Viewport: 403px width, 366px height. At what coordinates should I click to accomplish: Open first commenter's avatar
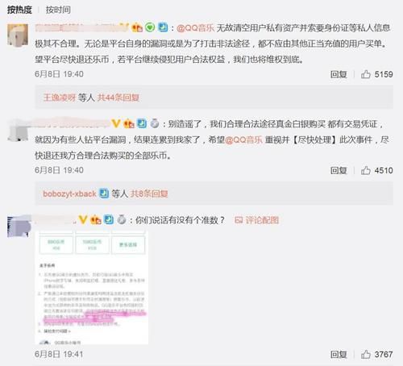coord(18,35)
